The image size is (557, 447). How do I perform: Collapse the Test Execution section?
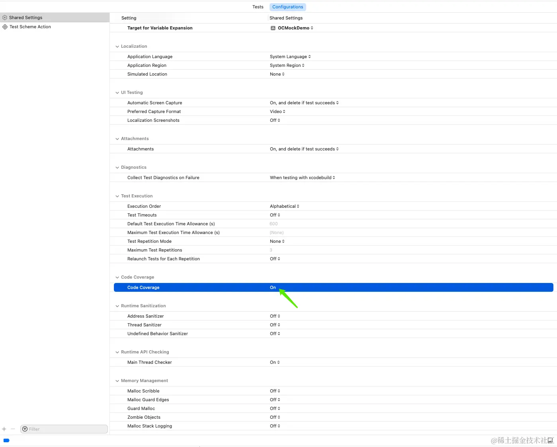pyautogui.click(x=117, y=196)
